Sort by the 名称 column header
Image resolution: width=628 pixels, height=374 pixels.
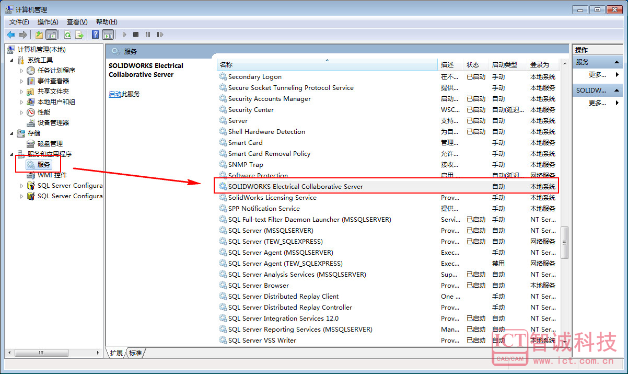click(x=327, y=64)
